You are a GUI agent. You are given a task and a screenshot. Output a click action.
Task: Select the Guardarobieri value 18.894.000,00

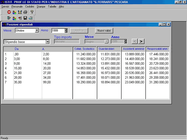point(110,82)
